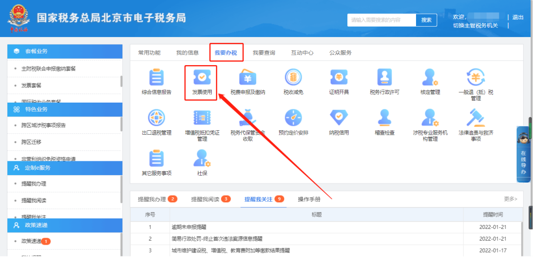Image resolution: width=533 pixels, height=257 pixels.
Task: Open 稽查检查 icon
Action: click(384, 117)
